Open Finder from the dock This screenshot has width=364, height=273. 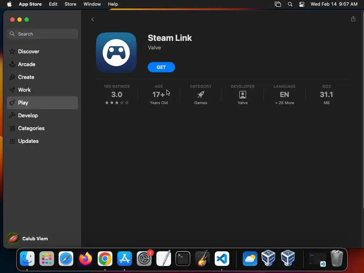coord(27,258)
